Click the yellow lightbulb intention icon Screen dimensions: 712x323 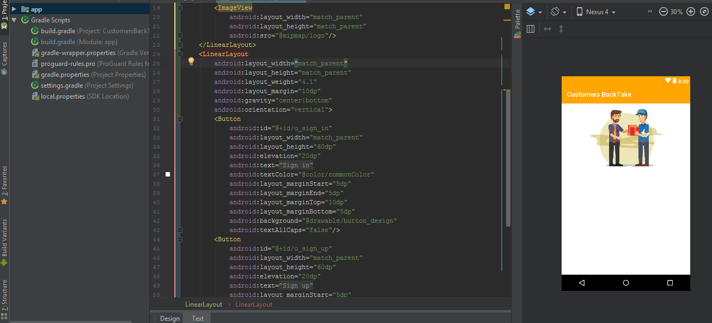(x=191, y=61)
